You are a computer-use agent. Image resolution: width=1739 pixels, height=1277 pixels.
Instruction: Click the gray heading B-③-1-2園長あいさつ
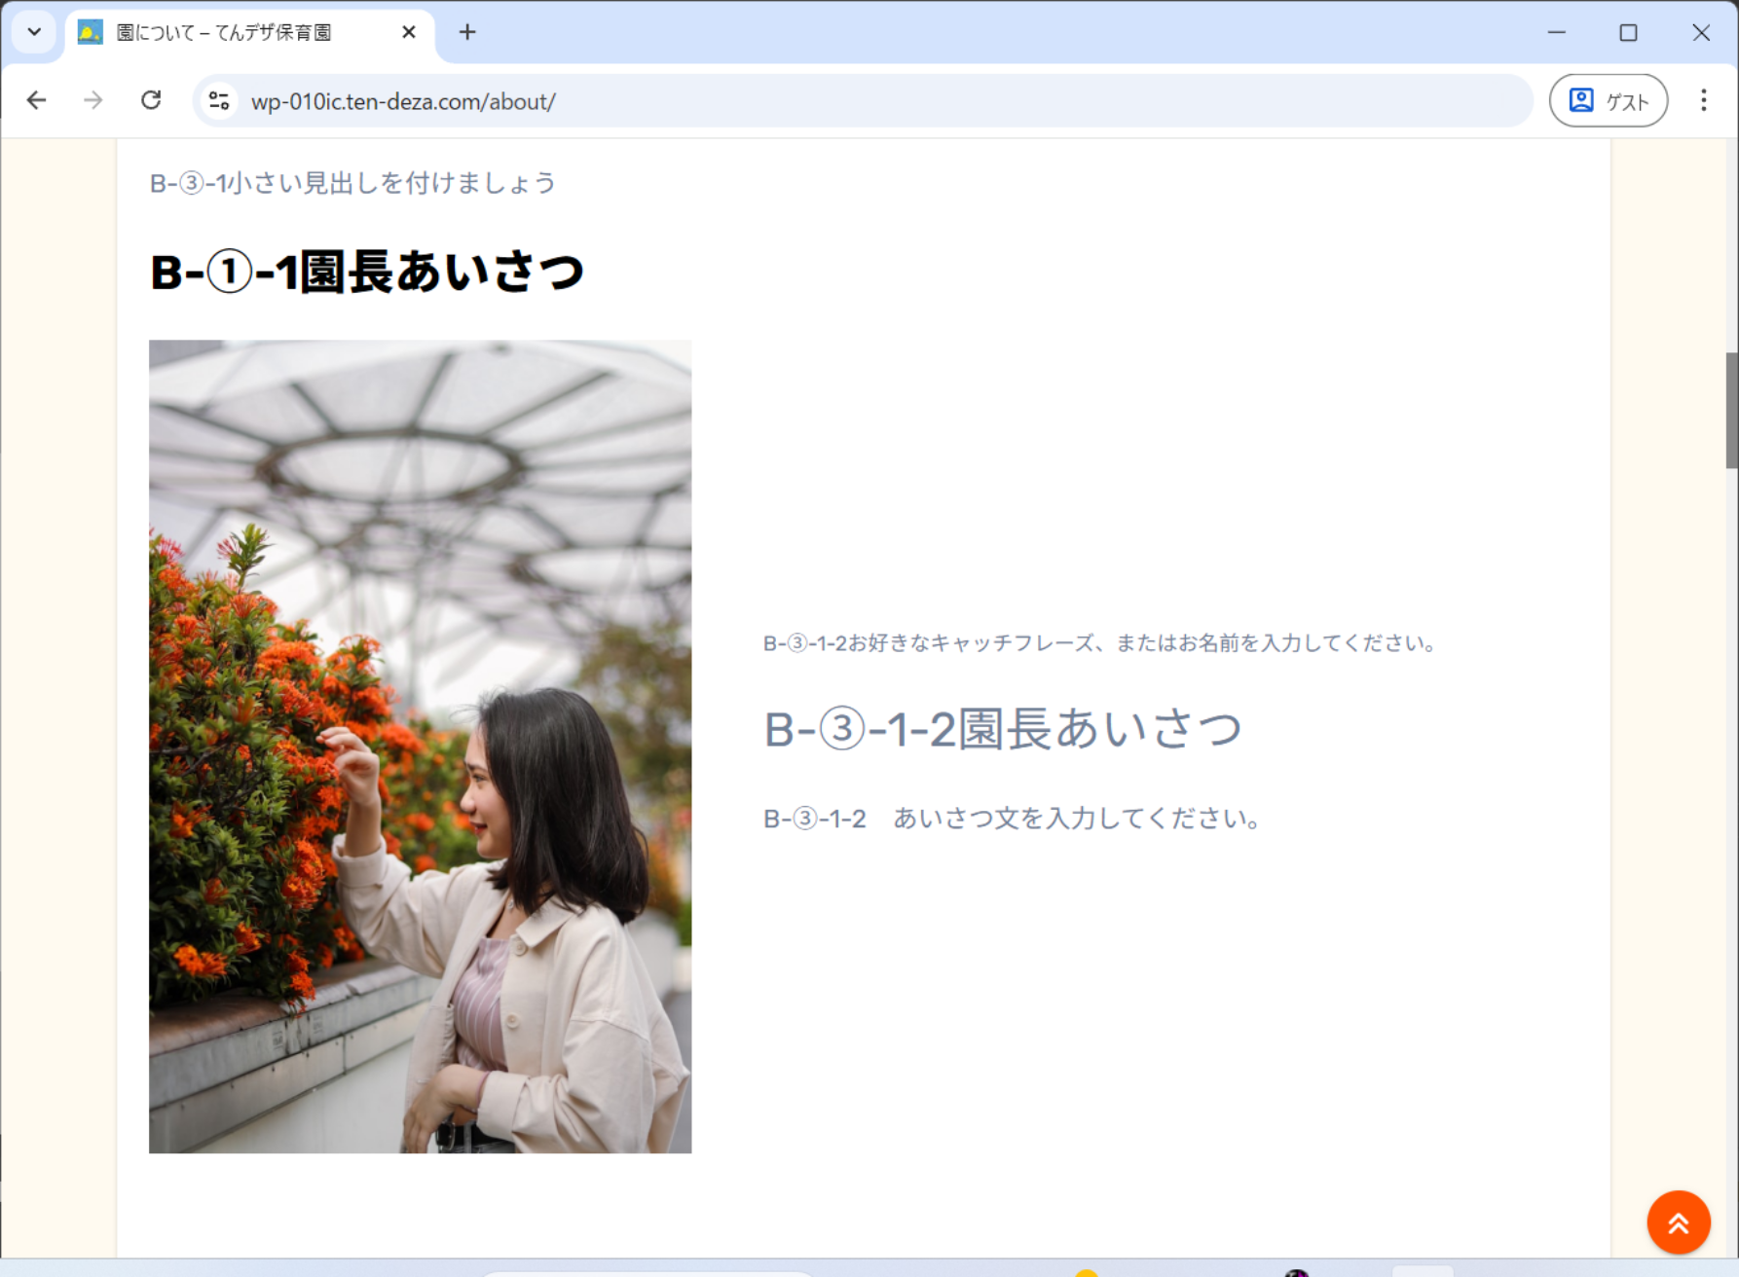click(1002, 729)
